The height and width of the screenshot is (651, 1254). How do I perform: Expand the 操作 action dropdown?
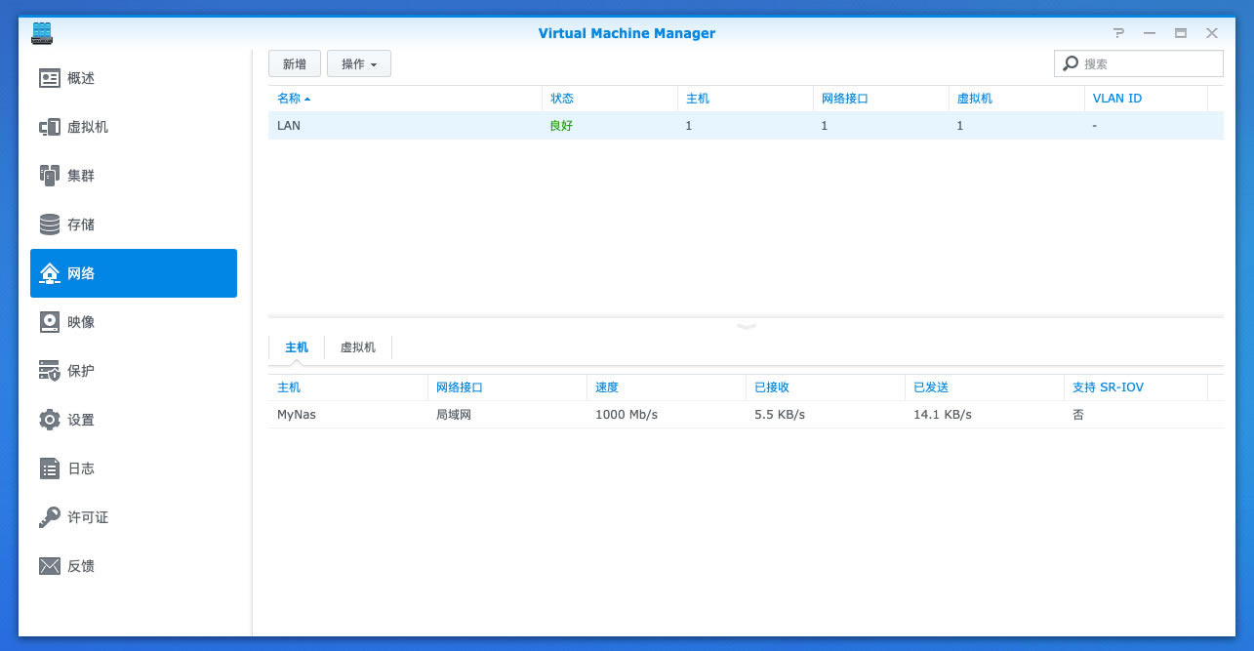click(358, 64)
